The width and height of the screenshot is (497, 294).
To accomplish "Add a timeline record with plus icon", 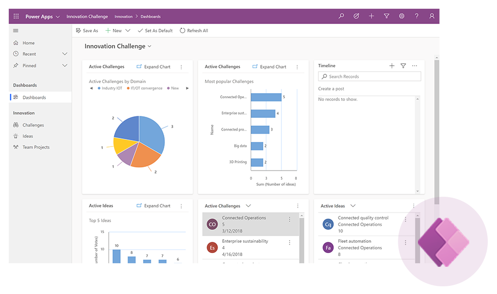I will pyautogui.click(x=392, y=66).
